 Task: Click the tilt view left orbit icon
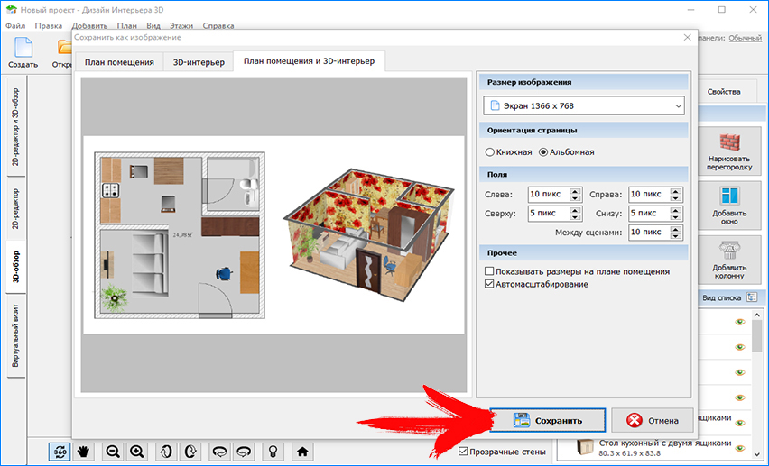[x=219, y=452]
